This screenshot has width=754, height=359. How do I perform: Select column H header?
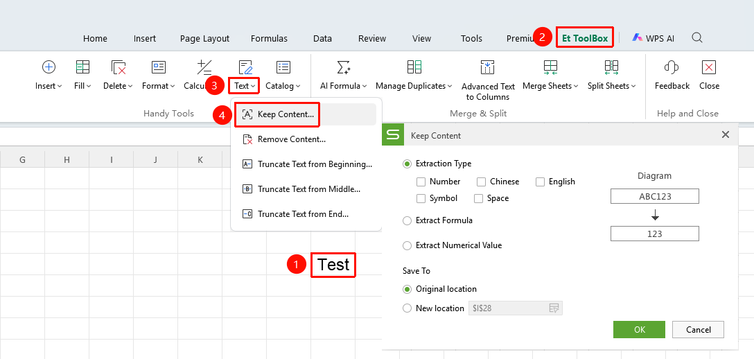(x=67, y=159)
